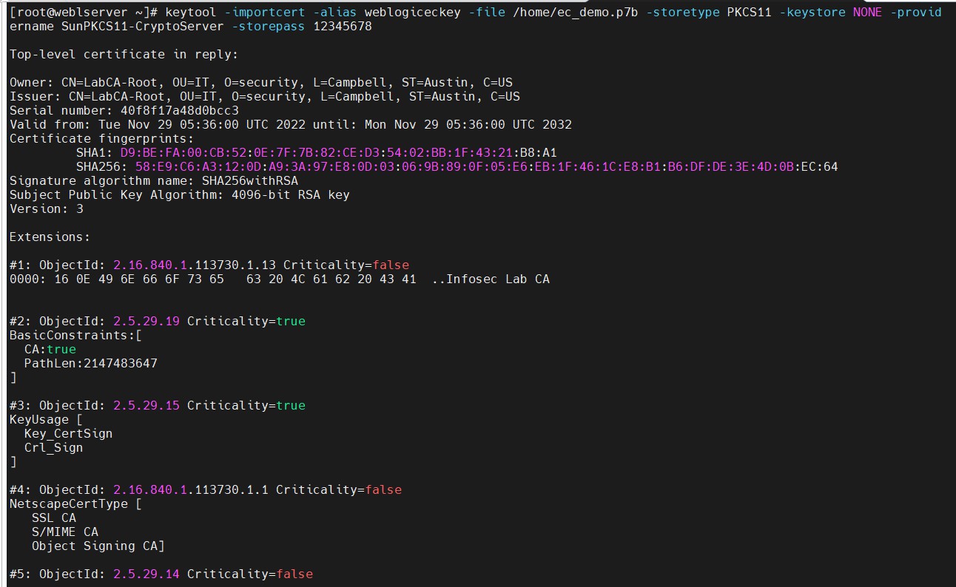This screenshot has height=587, width=956.
Task: Click Criticality=true on extension #2
Action: [x=246, y=322]
